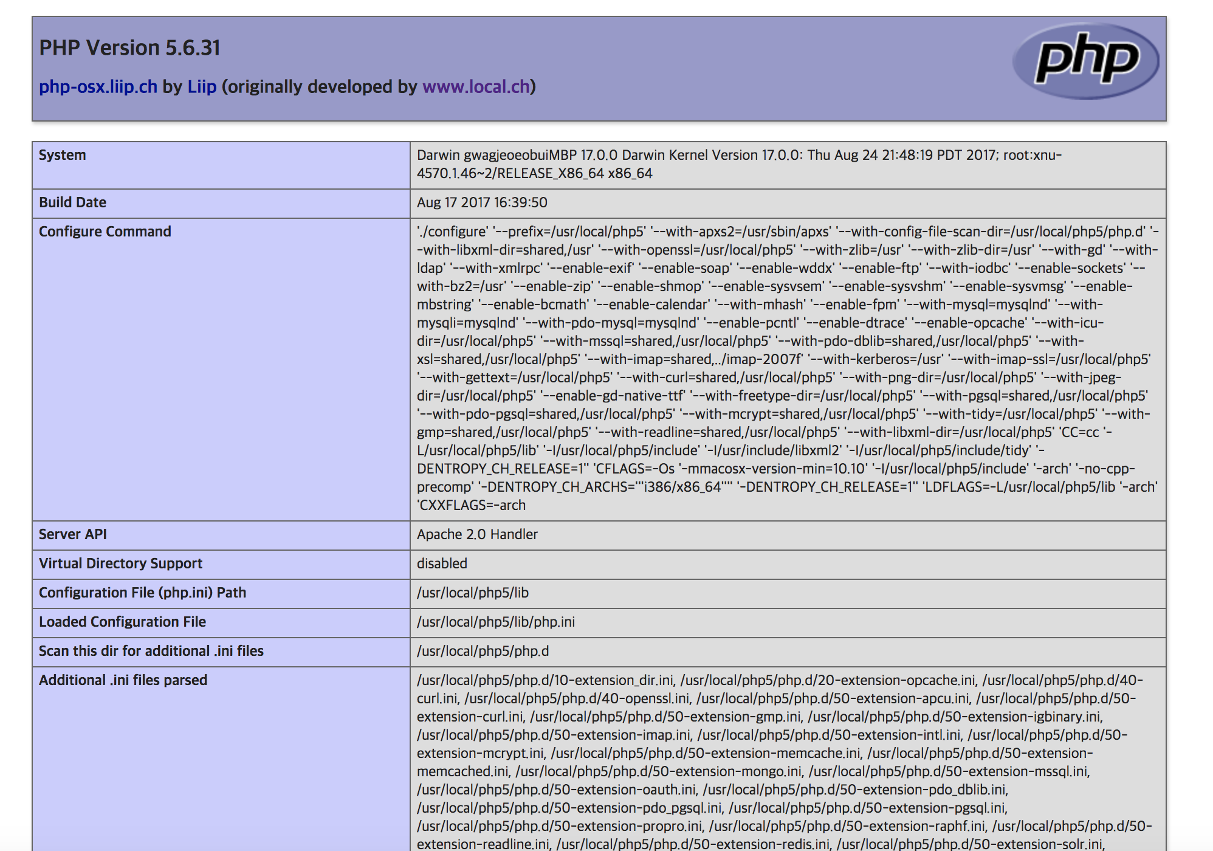Viewport: 1213px width, 851px height.
Task: Click Additional .ini files parsed label
Action: [123, 680]
